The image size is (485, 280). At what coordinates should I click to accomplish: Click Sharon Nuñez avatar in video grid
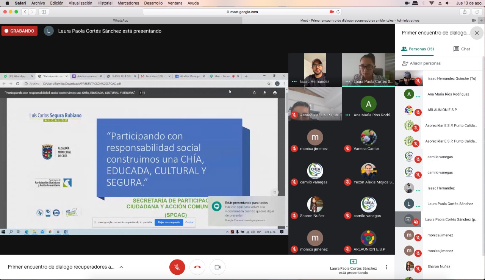click(x=315, y=205)
